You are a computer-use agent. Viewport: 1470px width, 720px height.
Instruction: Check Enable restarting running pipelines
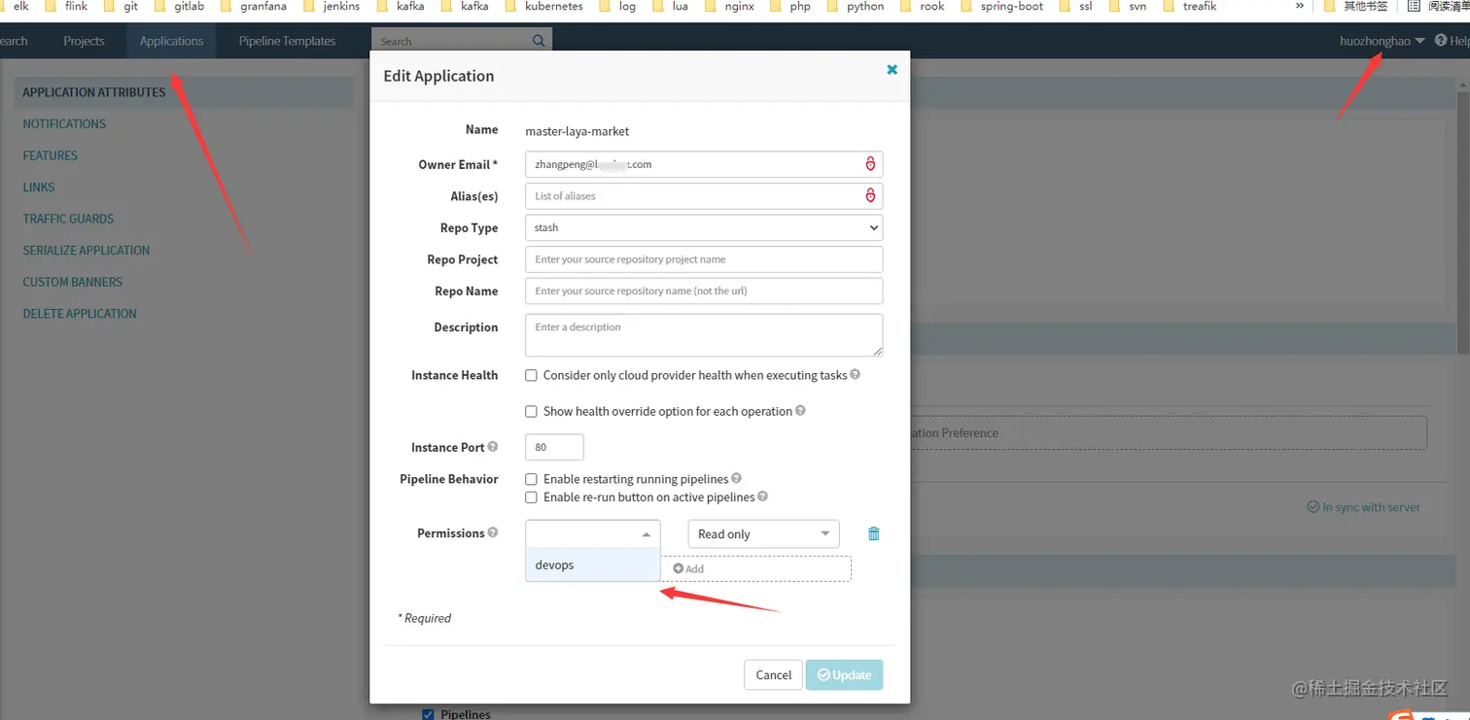(x=531, y=479)
